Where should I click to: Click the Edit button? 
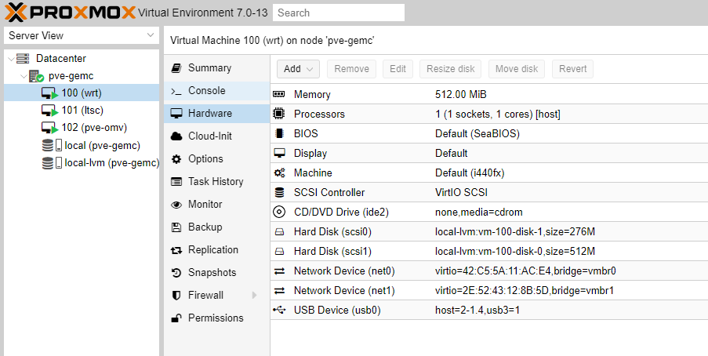coord(398,69)
